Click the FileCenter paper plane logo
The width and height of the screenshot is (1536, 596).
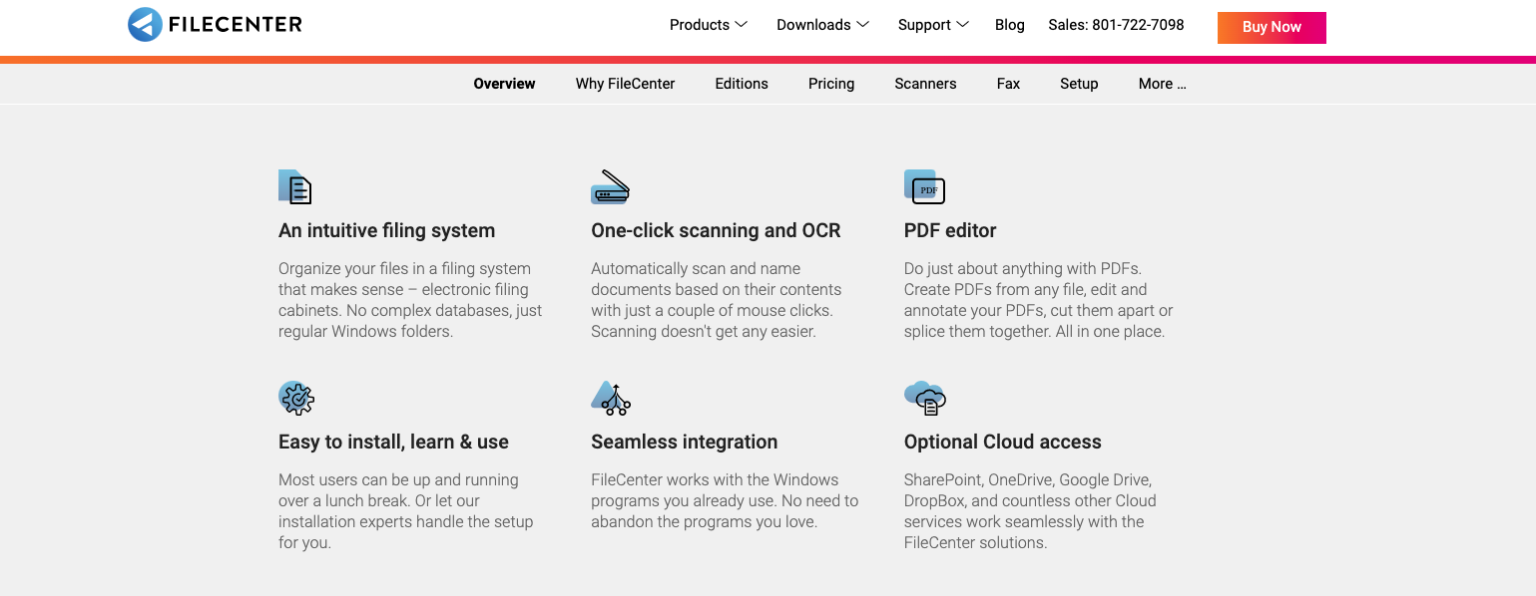coord(145,25)
